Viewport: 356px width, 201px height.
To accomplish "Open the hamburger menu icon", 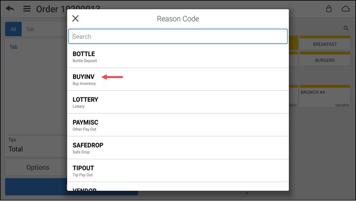I will click(x=27, y=8).
